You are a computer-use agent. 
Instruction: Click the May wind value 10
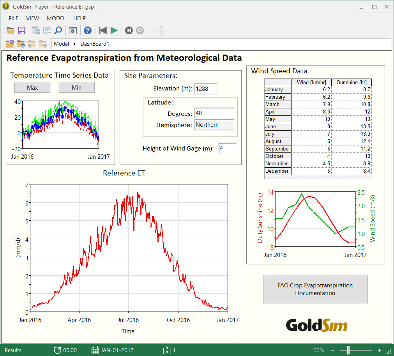pos(311,119)
